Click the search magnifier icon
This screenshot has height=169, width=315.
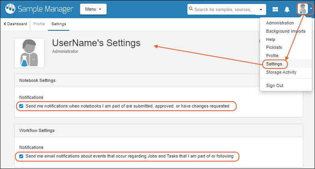pos(191,9)
